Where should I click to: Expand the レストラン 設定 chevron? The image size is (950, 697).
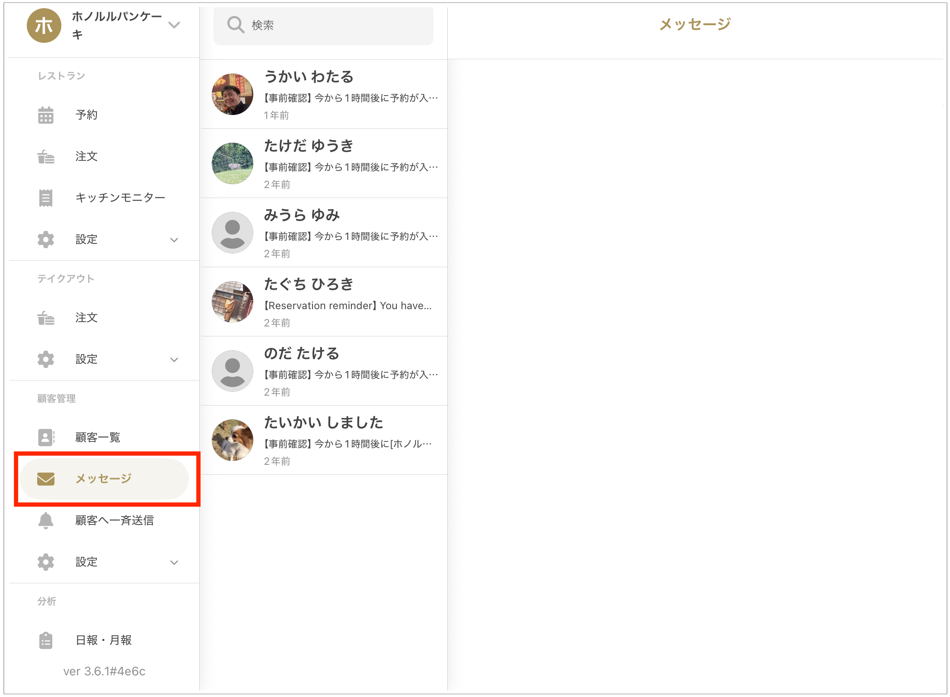pyautogui.click(x=174, y=240)
